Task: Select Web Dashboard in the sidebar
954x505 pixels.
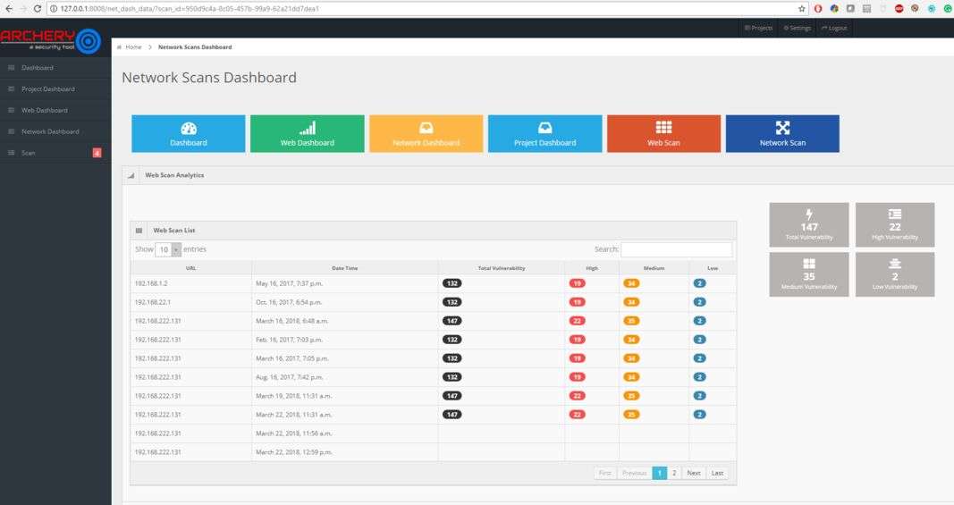Action: (x=44, y=110)
